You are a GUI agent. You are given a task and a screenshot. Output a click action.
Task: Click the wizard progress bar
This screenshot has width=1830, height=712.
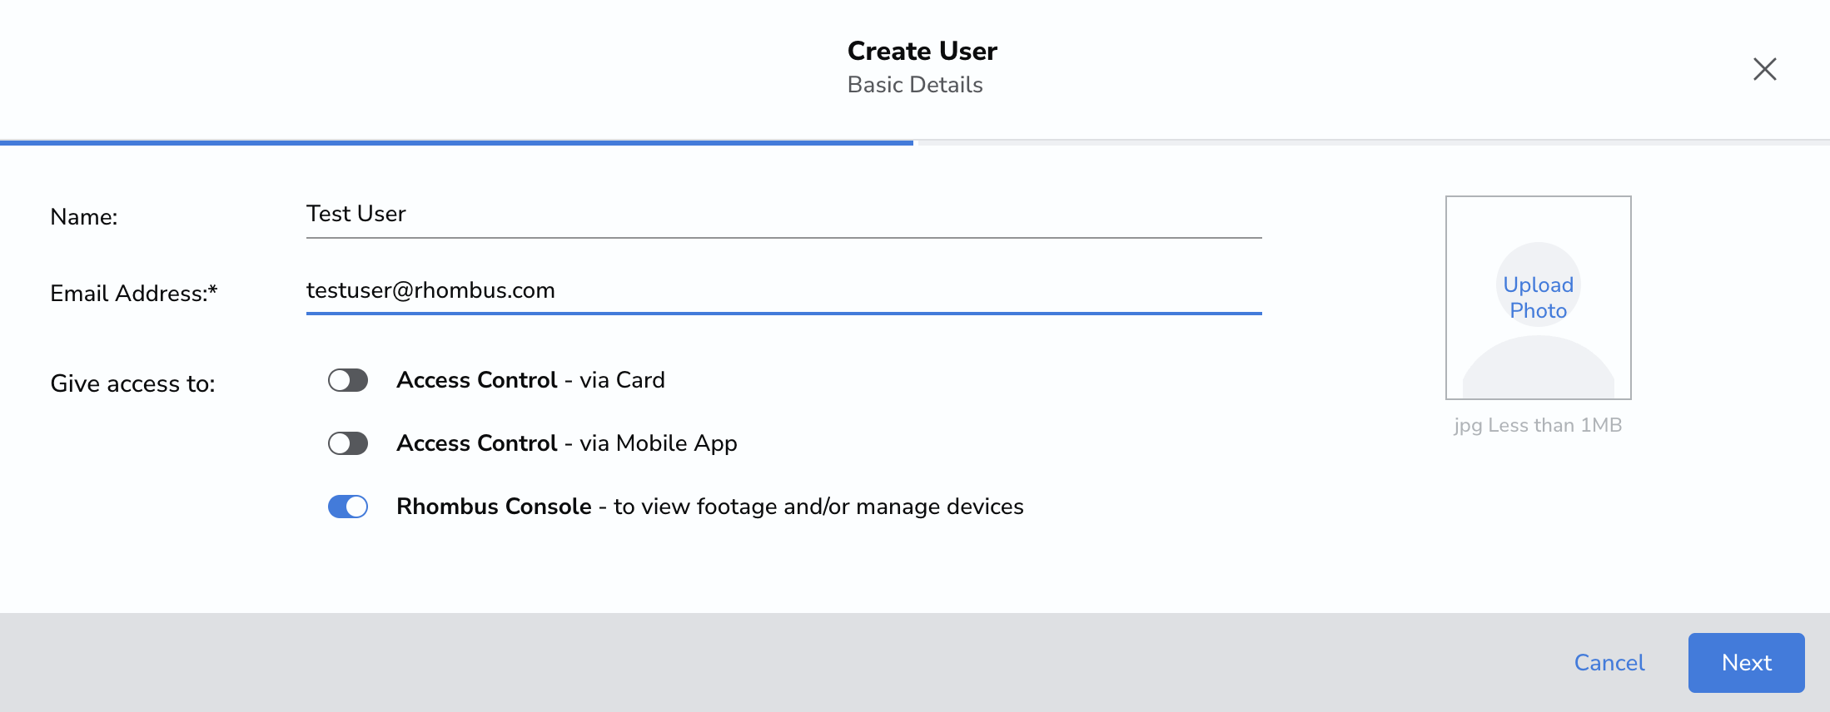915,143
